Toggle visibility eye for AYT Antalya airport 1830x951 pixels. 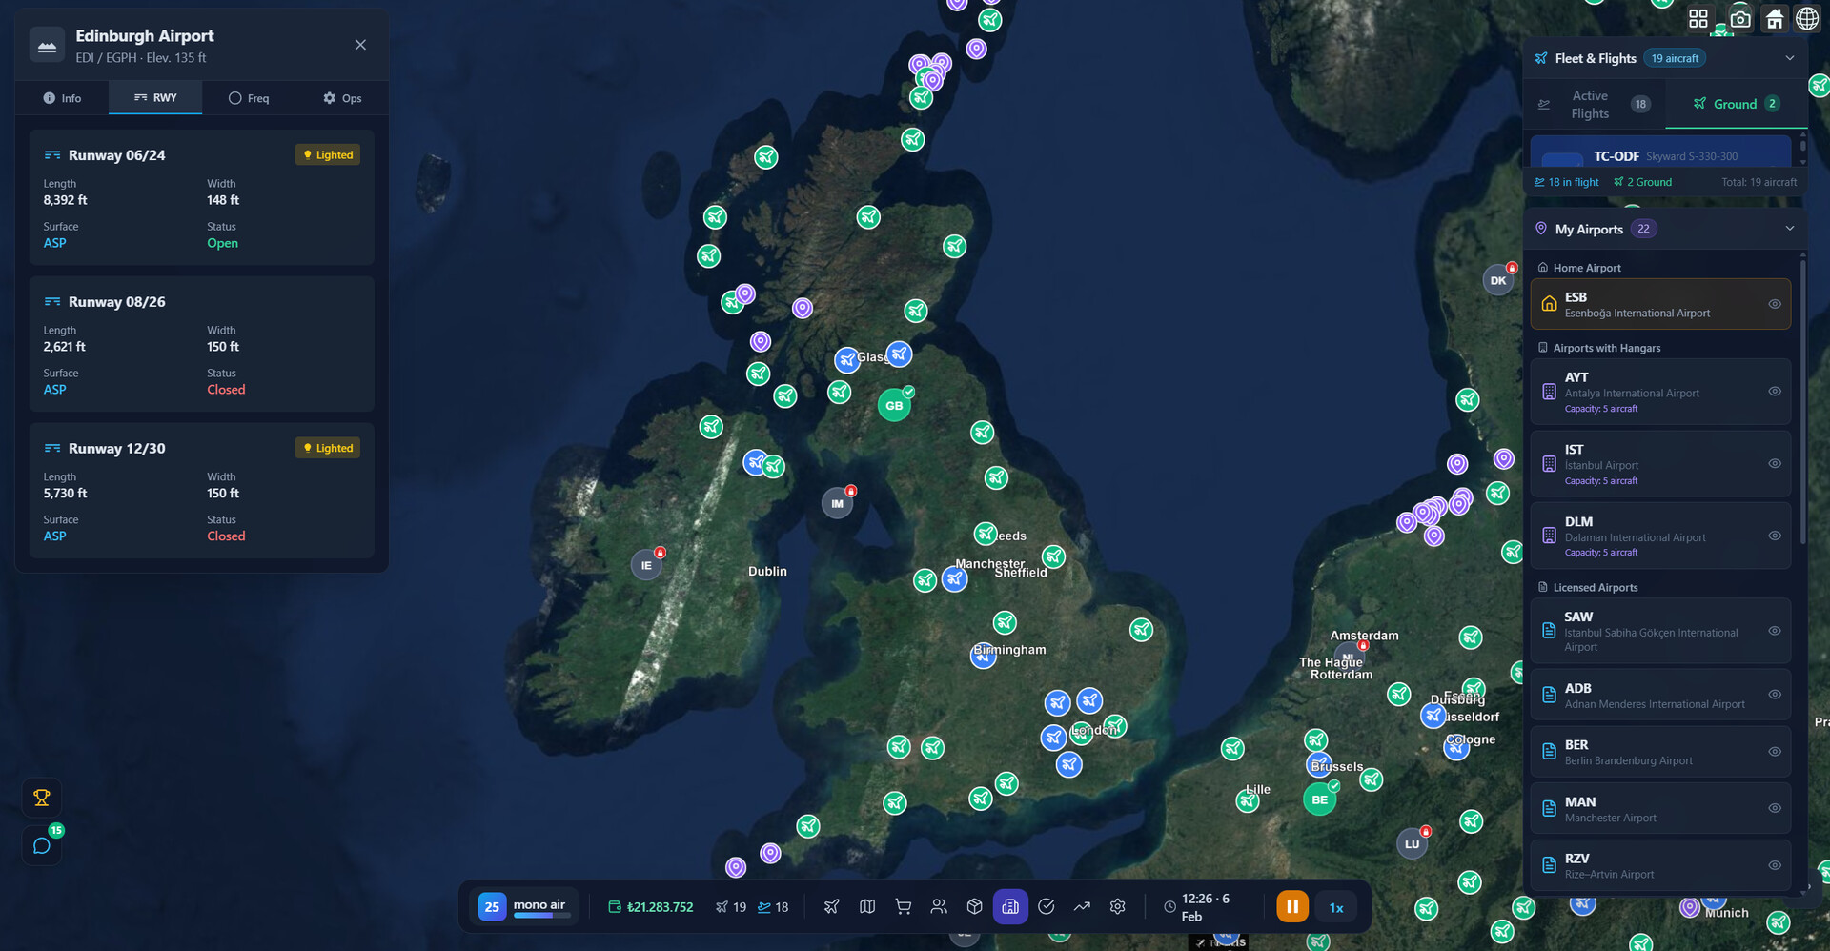1775,392
